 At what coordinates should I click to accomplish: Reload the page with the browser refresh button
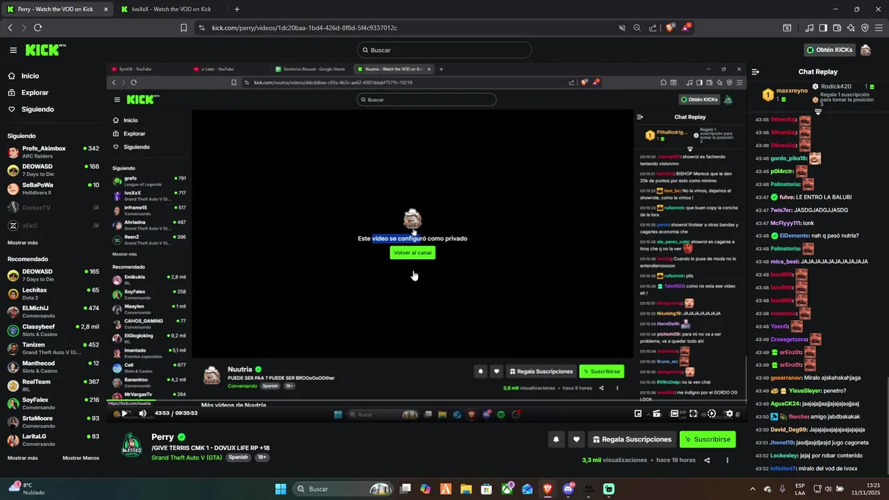(x=38, y=28)
